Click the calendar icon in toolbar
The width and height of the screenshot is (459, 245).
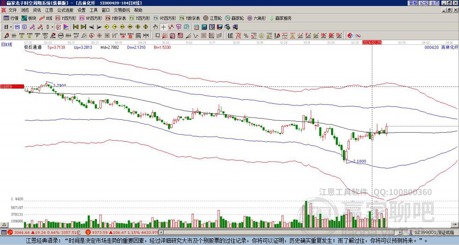196,27
